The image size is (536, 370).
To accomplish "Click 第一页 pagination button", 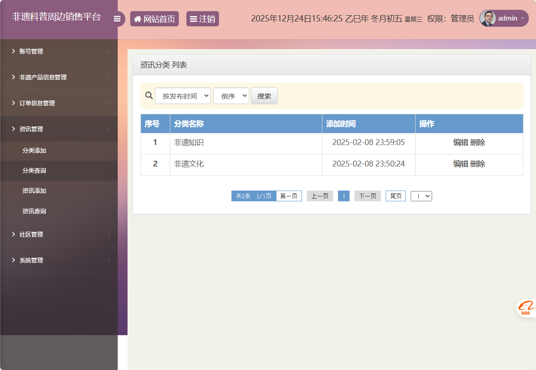I will coord(289,196).
